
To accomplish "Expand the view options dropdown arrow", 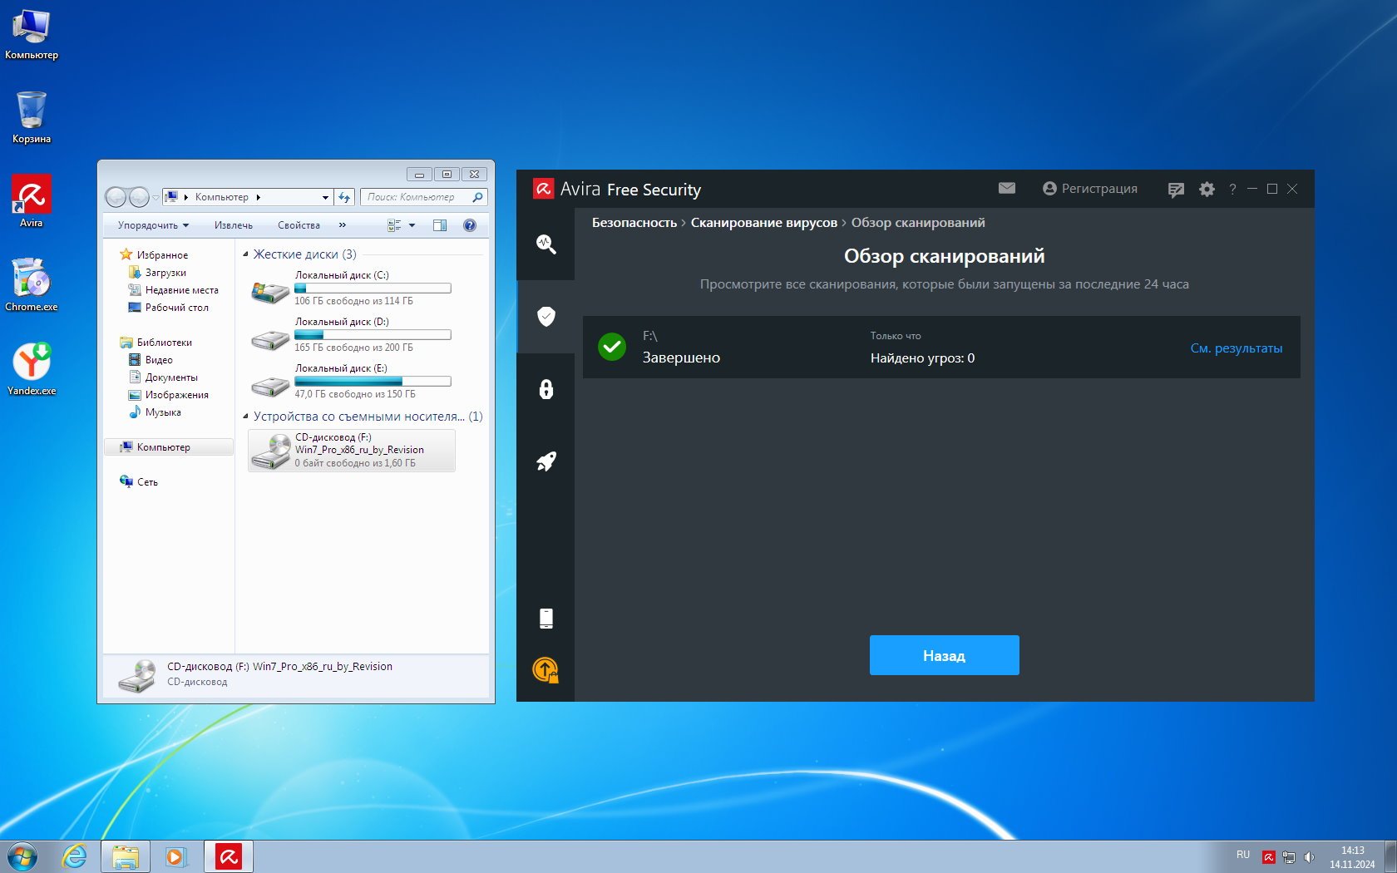I will 412,225.
